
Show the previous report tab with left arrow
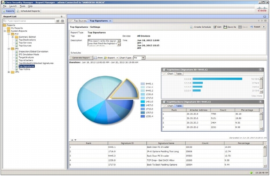259,21
